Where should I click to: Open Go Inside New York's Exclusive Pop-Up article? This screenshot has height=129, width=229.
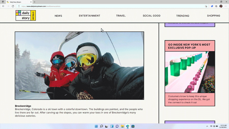[x=189, y=46]
